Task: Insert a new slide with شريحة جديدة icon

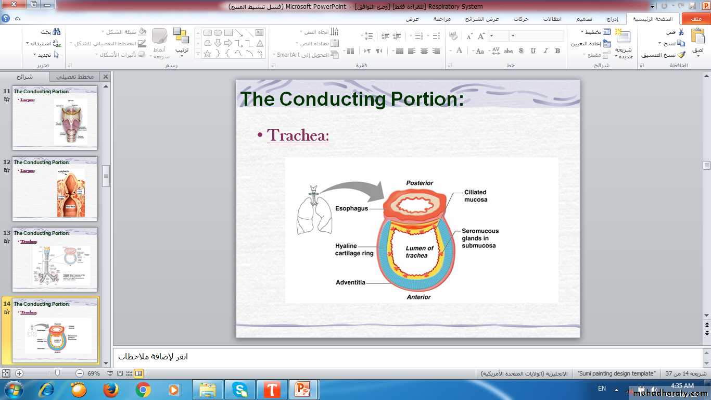Action: [x=623, y=37]
